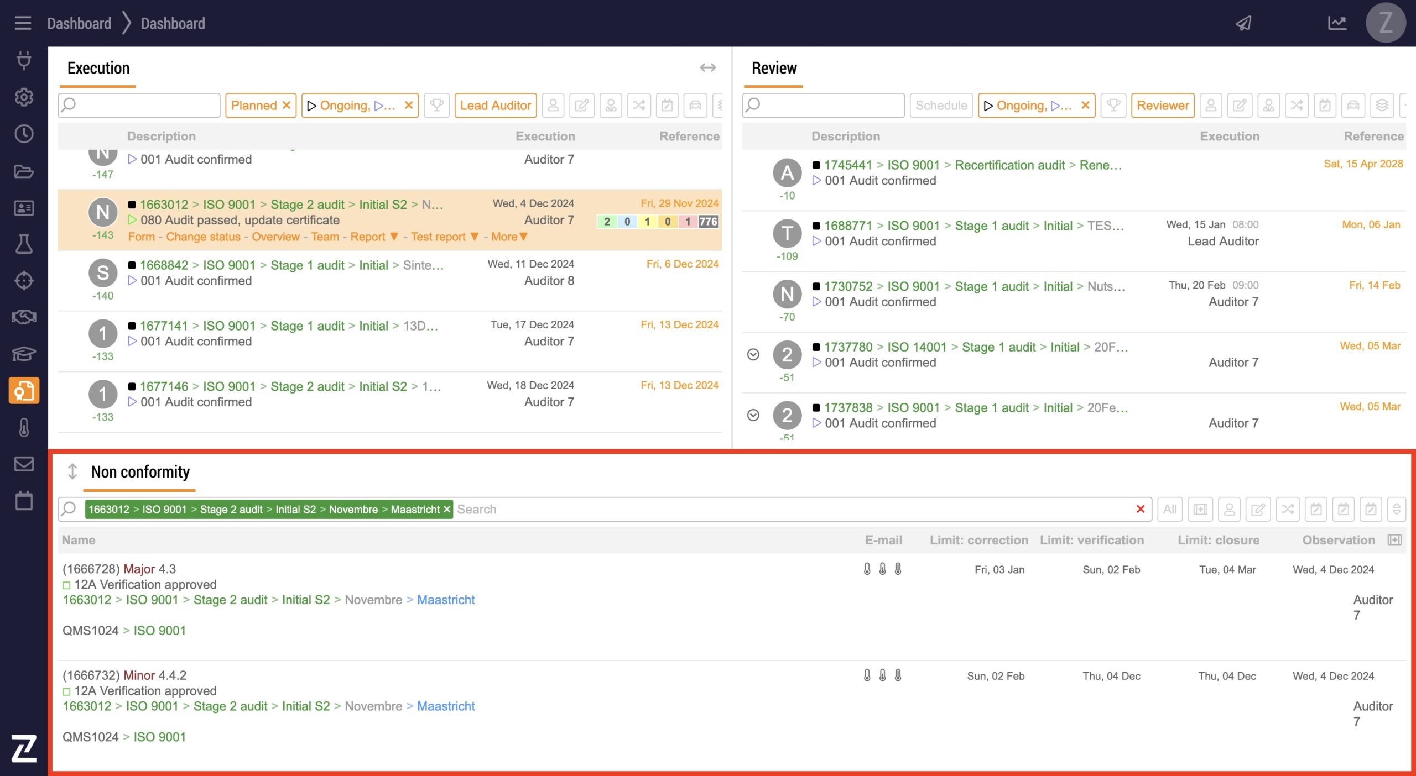
Task: Open the Maastricht link for Major 4.3 nonconformity
Action: (445, 600)
